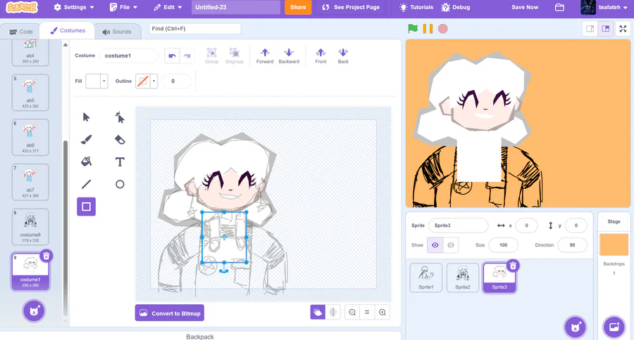Choose a new backdrop button
Screen dimensions: 634x340
(614, 327)
